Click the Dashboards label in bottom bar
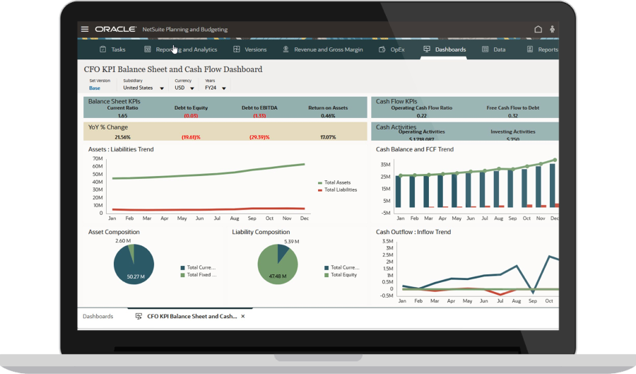This screenshot has width=636, height=374. 98,317
